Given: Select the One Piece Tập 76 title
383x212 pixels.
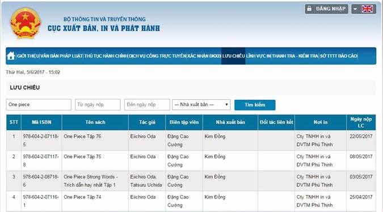Looking at the screenshot, I should (82, 137).
